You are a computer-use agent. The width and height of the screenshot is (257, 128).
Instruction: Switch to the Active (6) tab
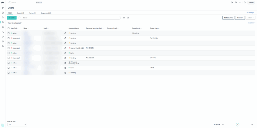[33, 13]
